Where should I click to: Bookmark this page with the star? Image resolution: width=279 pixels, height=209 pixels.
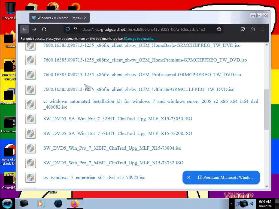[x=219, y=29]
